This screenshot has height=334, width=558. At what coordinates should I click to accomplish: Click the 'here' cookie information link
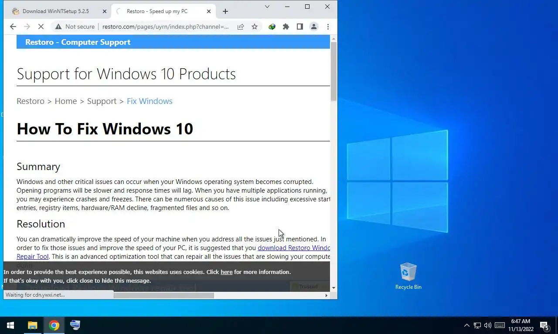click(226, 272)
